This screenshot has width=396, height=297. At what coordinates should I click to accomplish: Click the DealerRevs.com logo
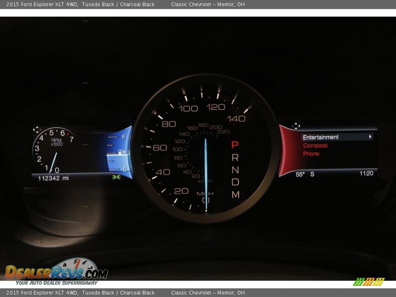57,272
